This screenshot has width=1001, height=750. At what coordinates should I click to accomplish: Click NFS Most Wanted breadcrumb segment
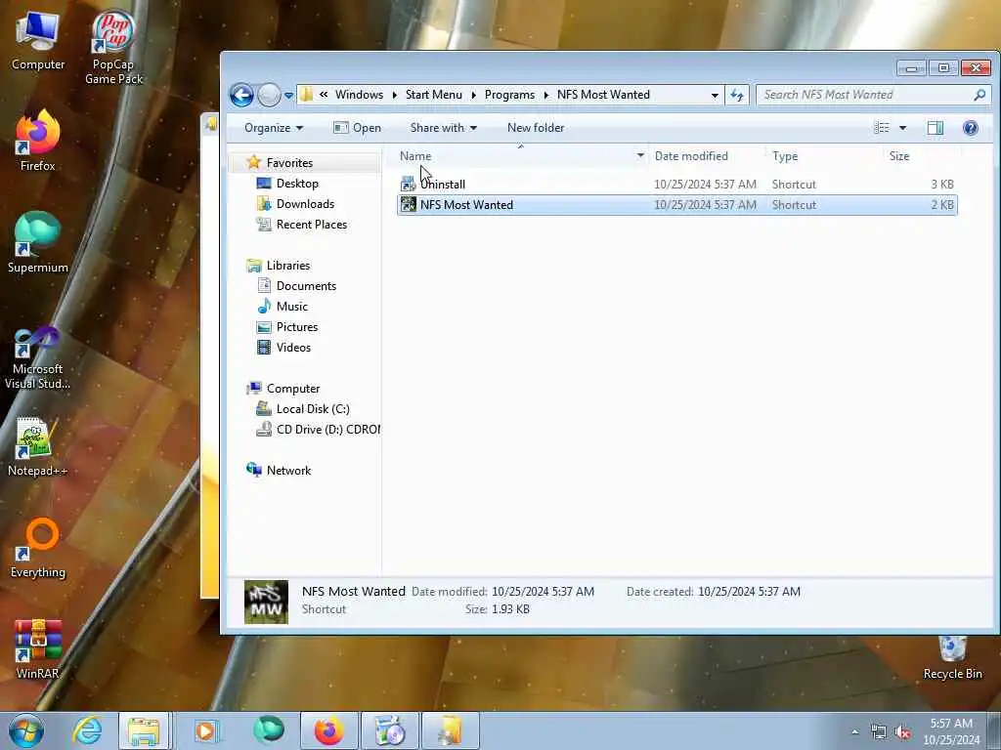click(603, 95)
